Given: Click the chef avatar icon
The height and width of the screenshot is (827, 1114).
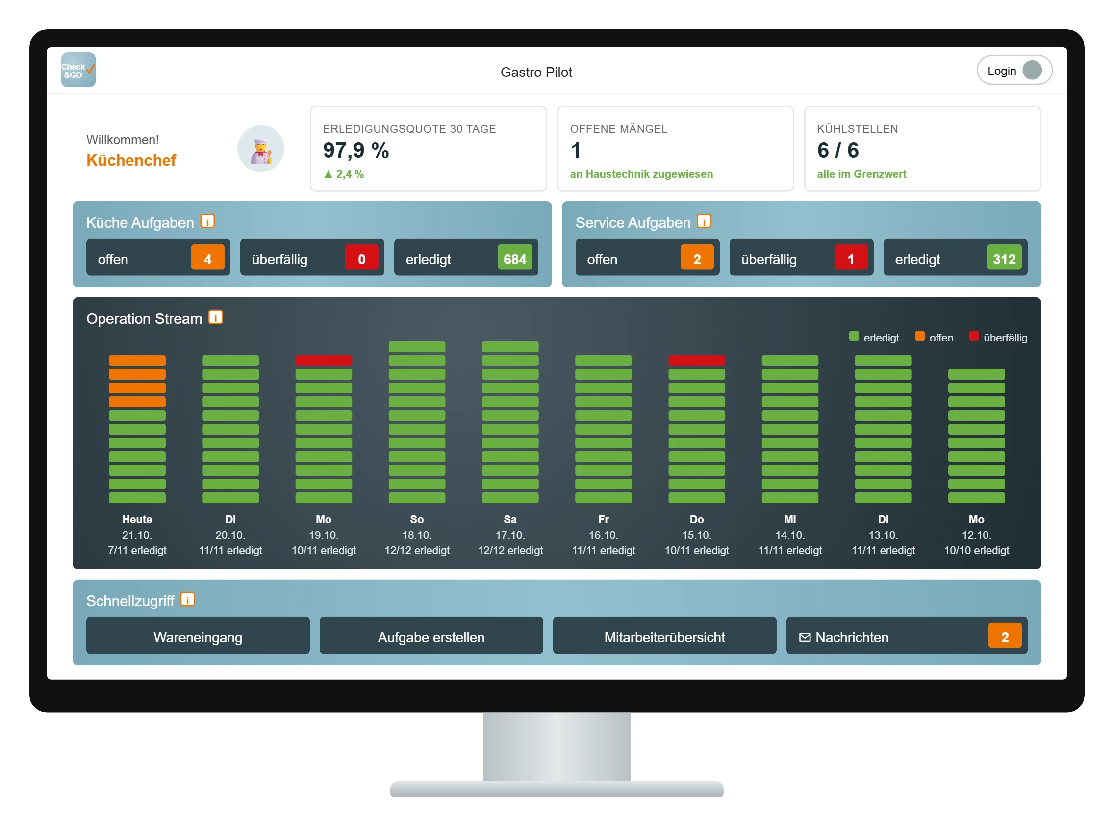Looking at the screenshot, I should (x=260, y=148).
